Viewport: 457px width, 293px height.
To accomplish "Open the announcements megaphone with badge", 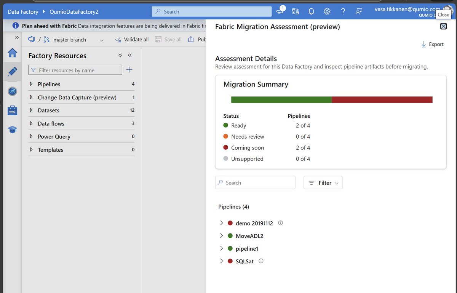I will pos(281,11).
